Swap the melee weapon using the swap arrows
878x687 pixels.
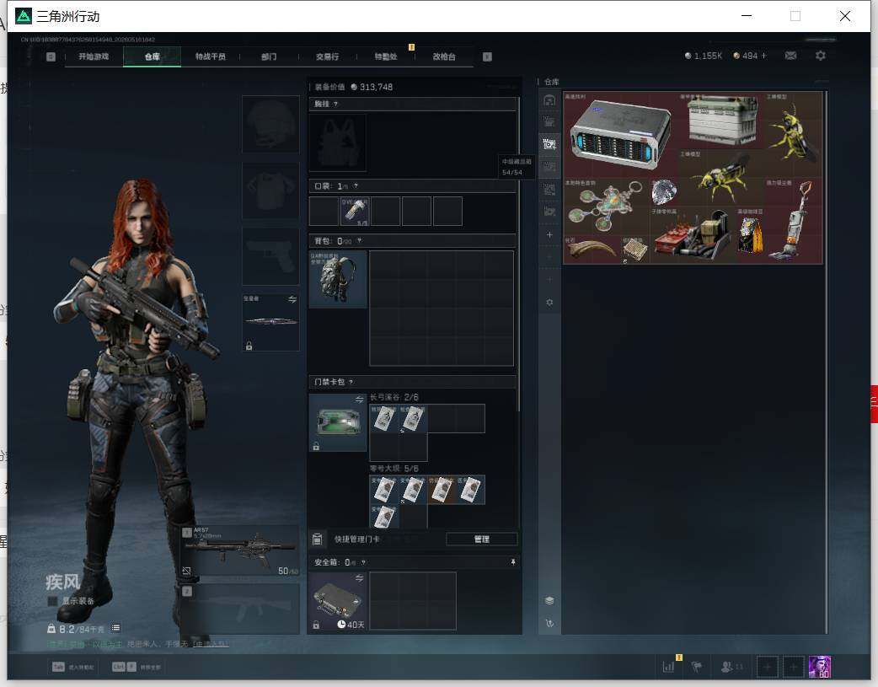click(x=292, y=299)
